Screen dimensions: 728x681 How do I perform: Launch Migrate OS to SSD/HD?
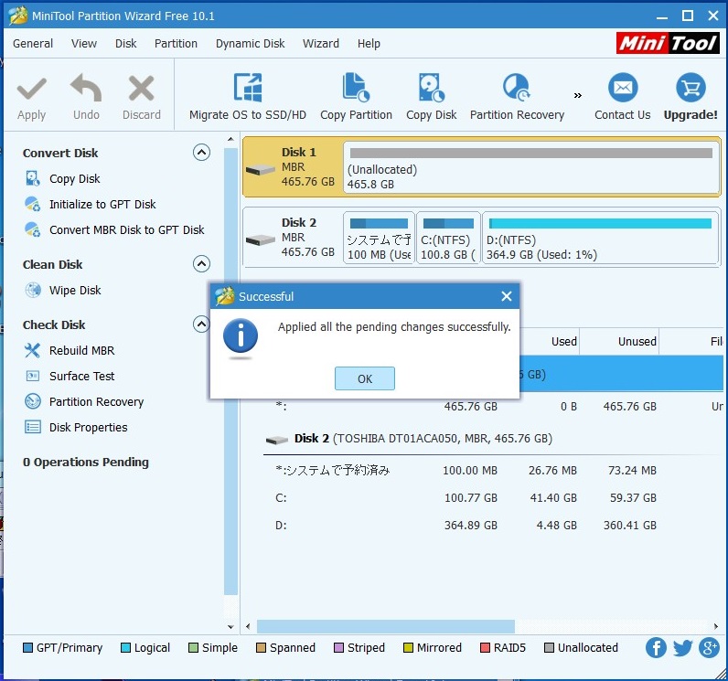248,97
